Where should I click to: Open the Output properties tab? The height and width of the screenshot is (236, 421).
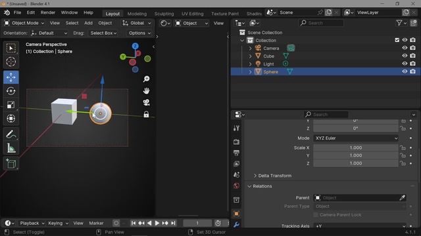pos(236,153)
